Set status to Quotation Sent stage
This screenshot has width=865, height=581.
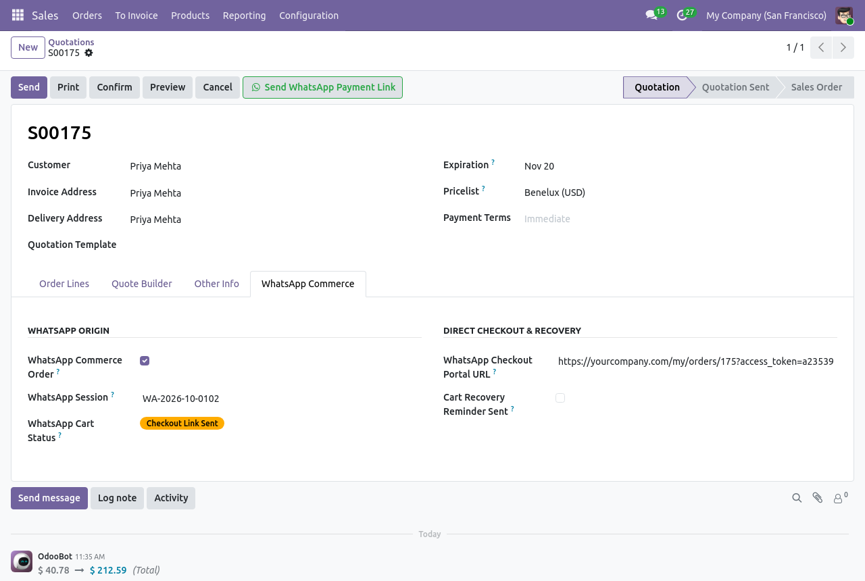click(735, 87)
